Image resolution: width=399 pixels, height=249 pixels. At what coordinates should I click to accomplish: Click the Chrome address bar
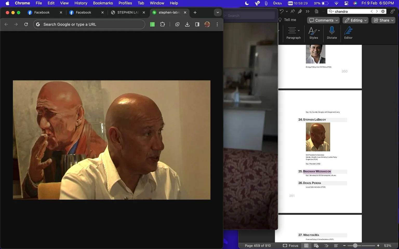coord(89,24)
